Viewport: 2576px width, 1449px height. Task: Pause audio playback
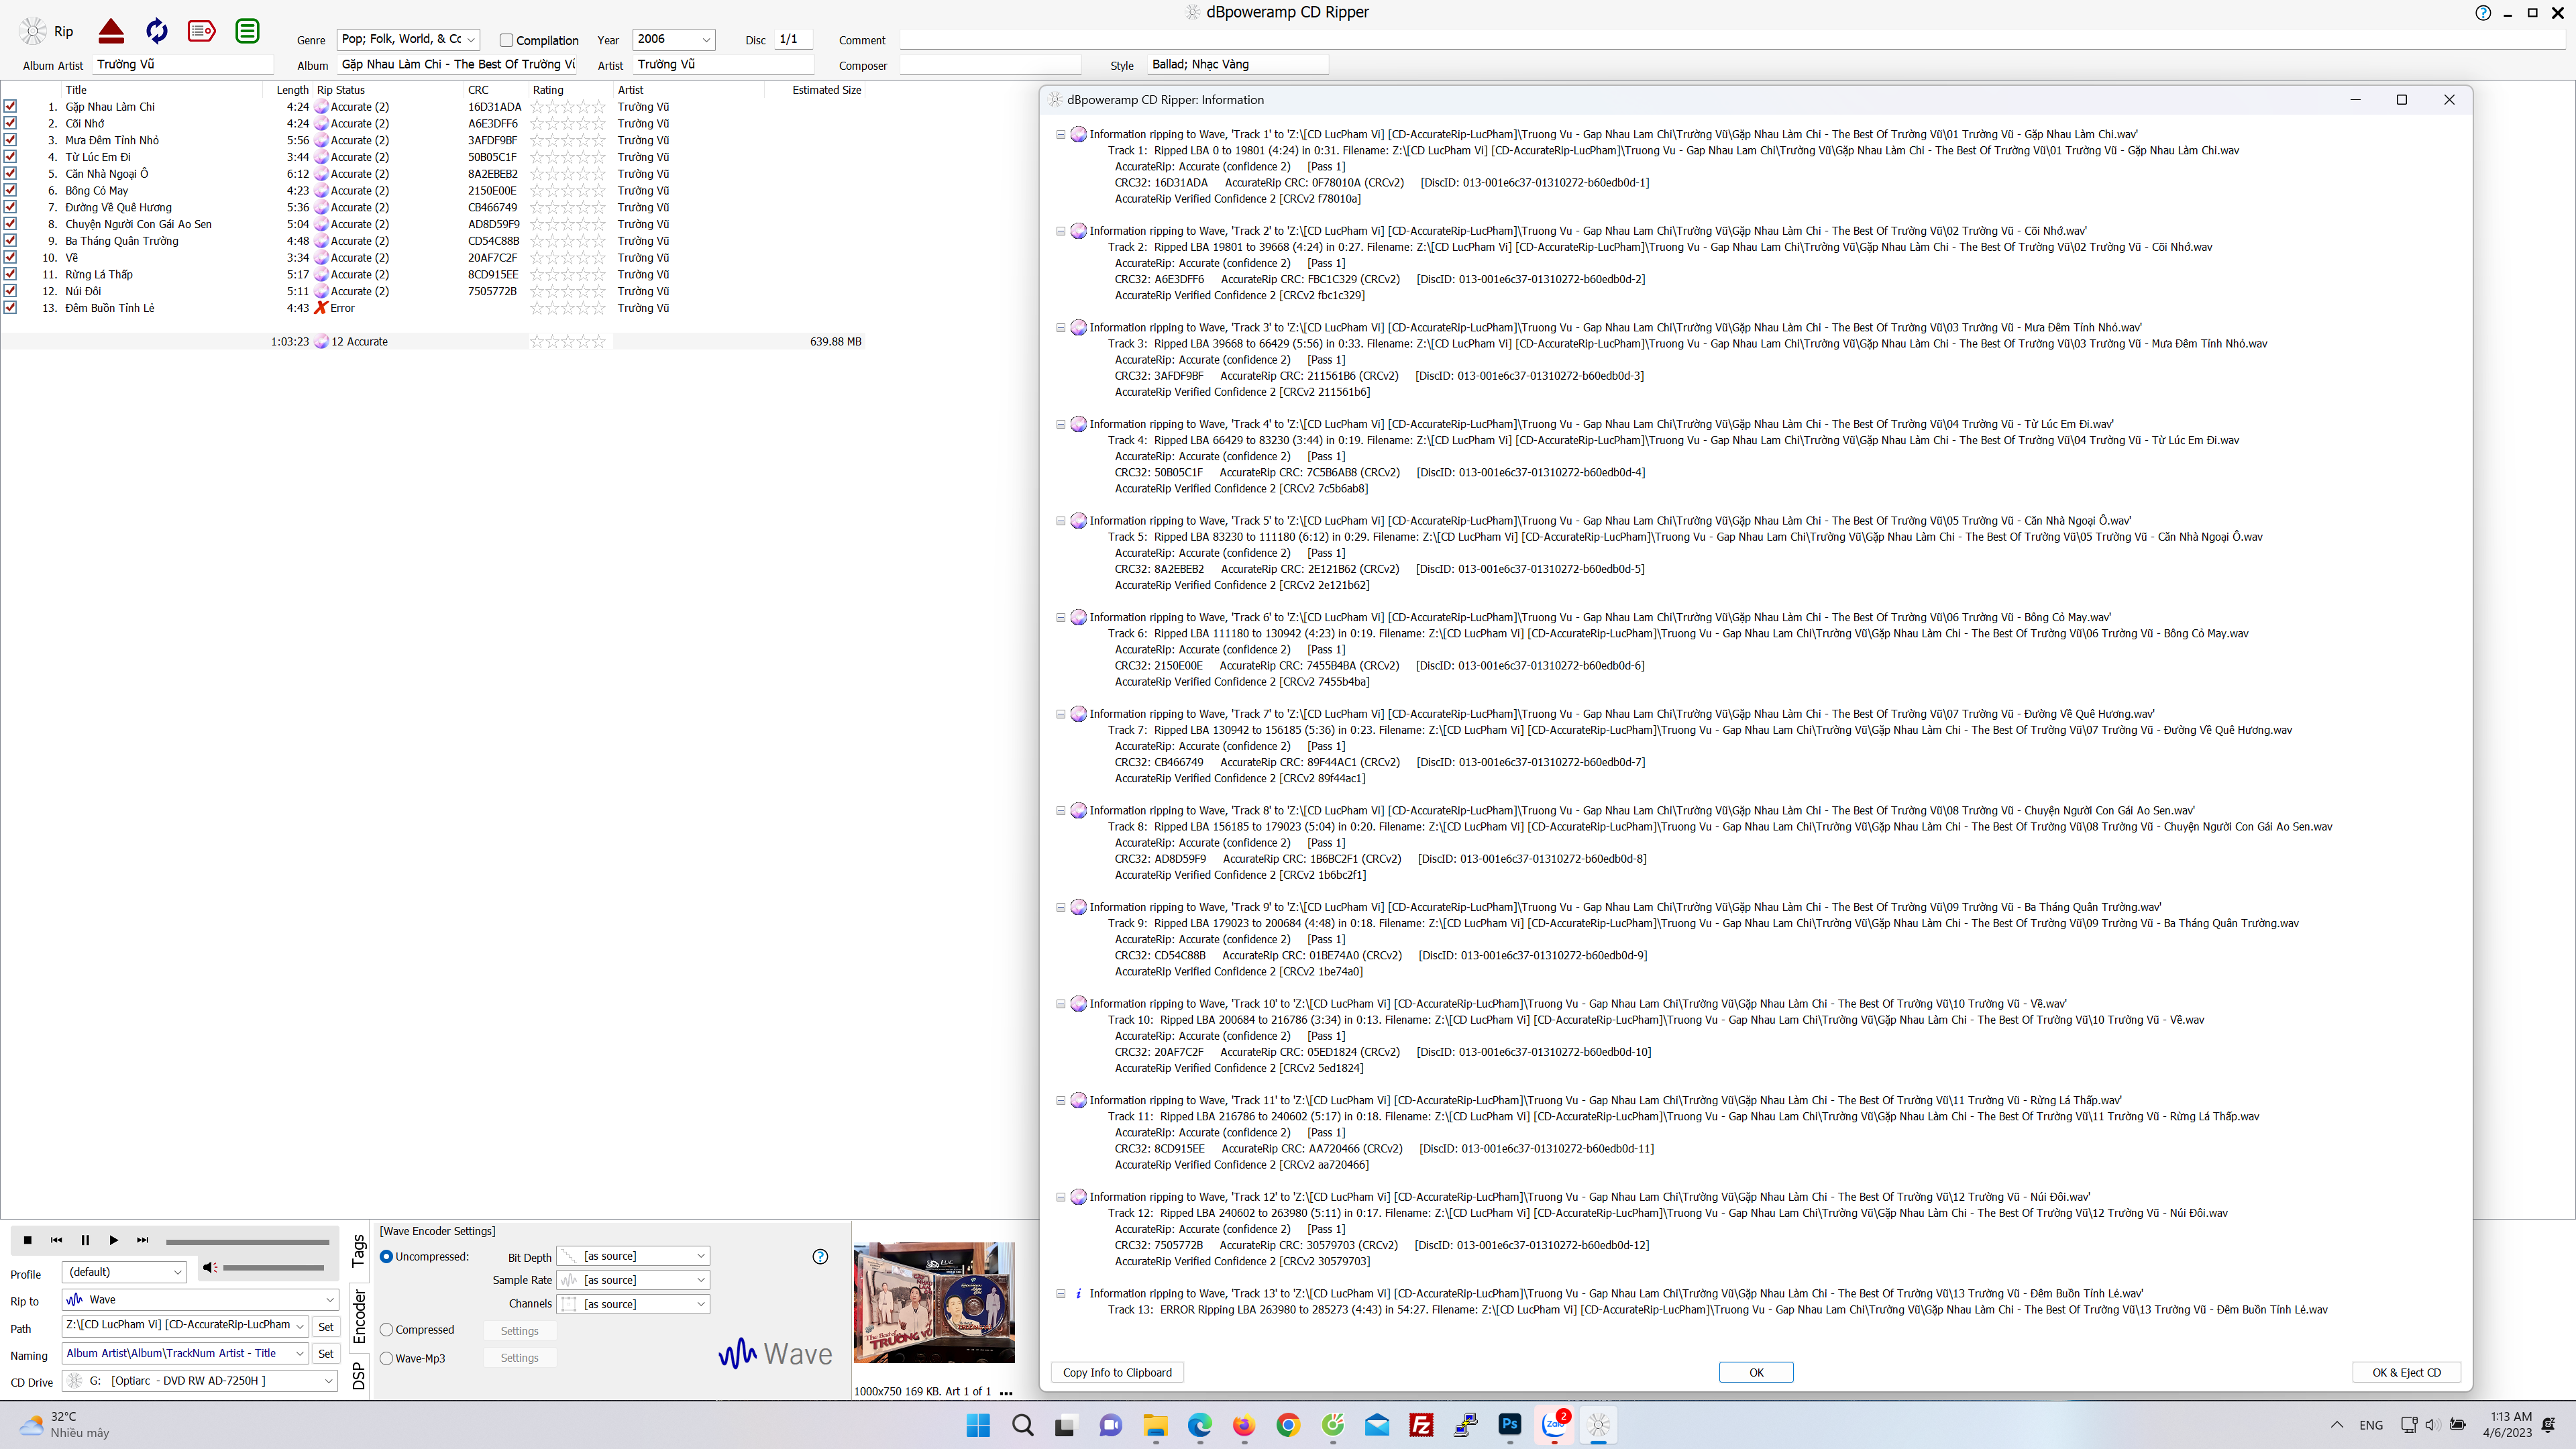click(85, 1240)
